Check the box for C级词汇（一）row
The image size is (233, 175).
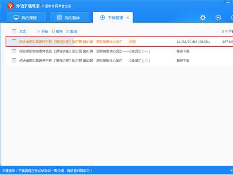pos(14,51)
